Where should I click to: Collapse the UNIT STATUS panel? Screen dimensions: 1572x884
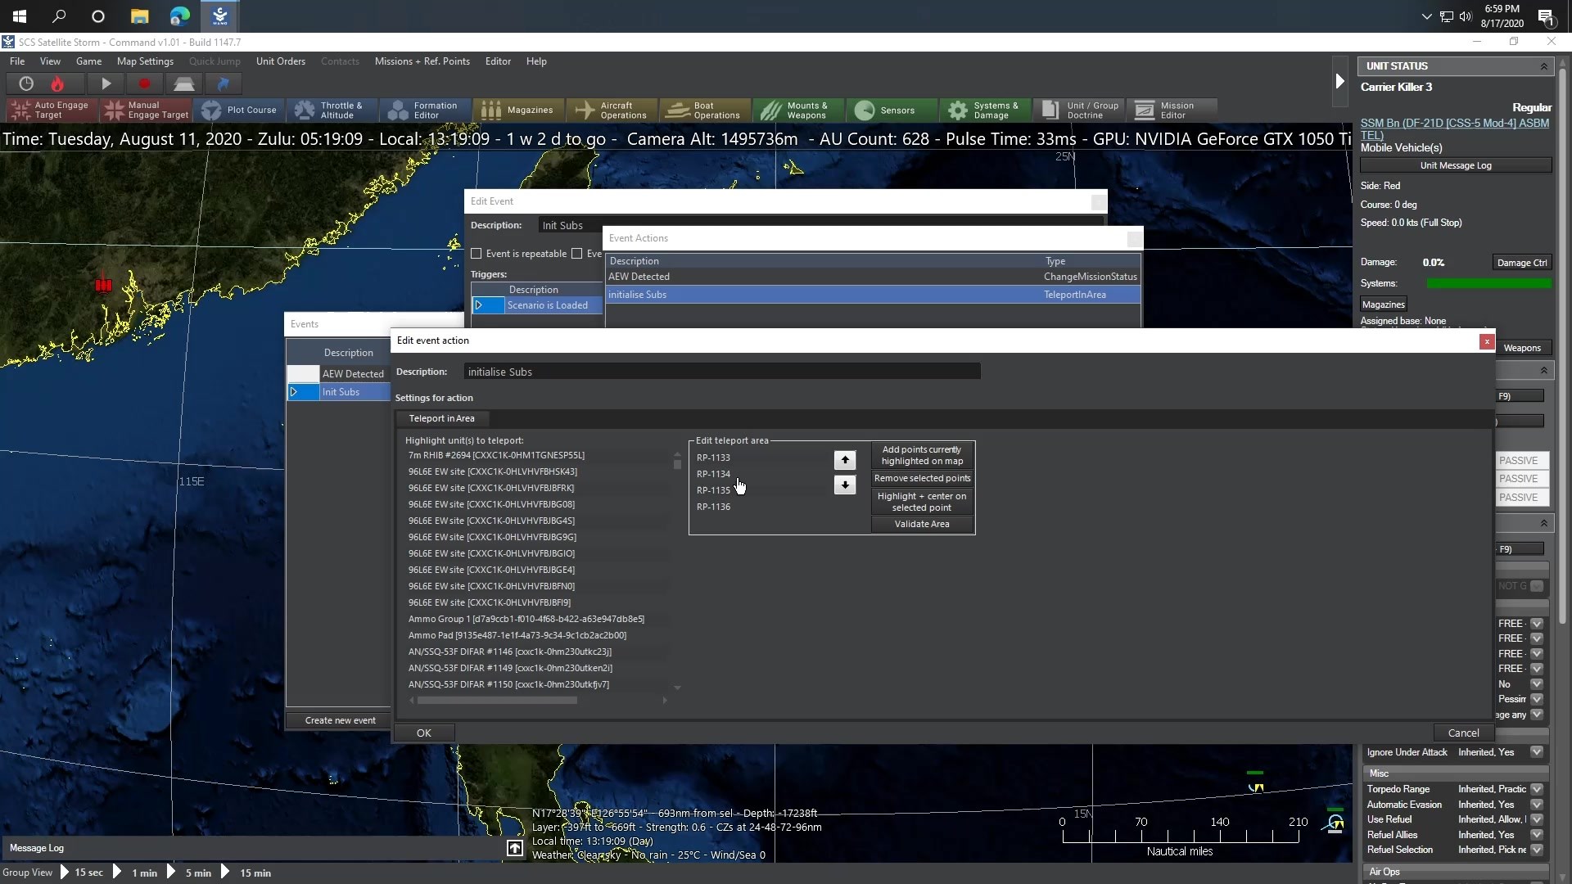click(x=1544, y=66)
